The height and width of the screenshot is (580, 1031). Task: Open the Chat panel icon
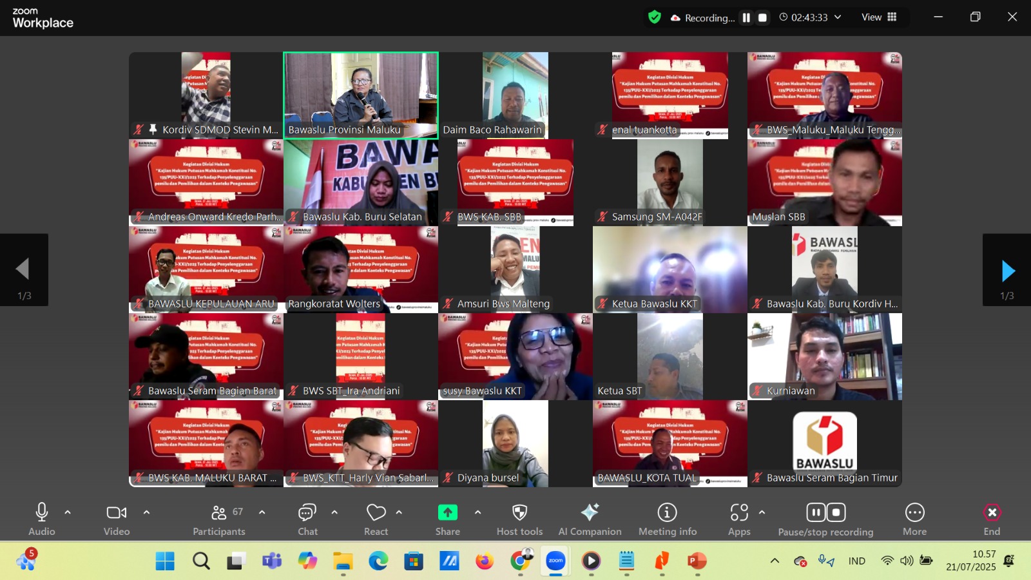click(307, 513)
